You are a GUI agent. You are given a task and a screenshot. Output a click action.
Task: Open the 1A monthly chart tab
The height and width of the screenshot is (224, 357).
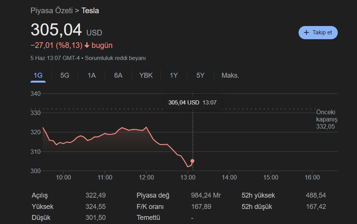tap(92, 75)
